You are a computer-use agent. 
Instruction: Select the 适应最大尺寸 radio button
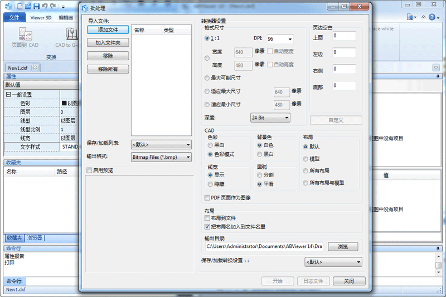pos(207,91)
